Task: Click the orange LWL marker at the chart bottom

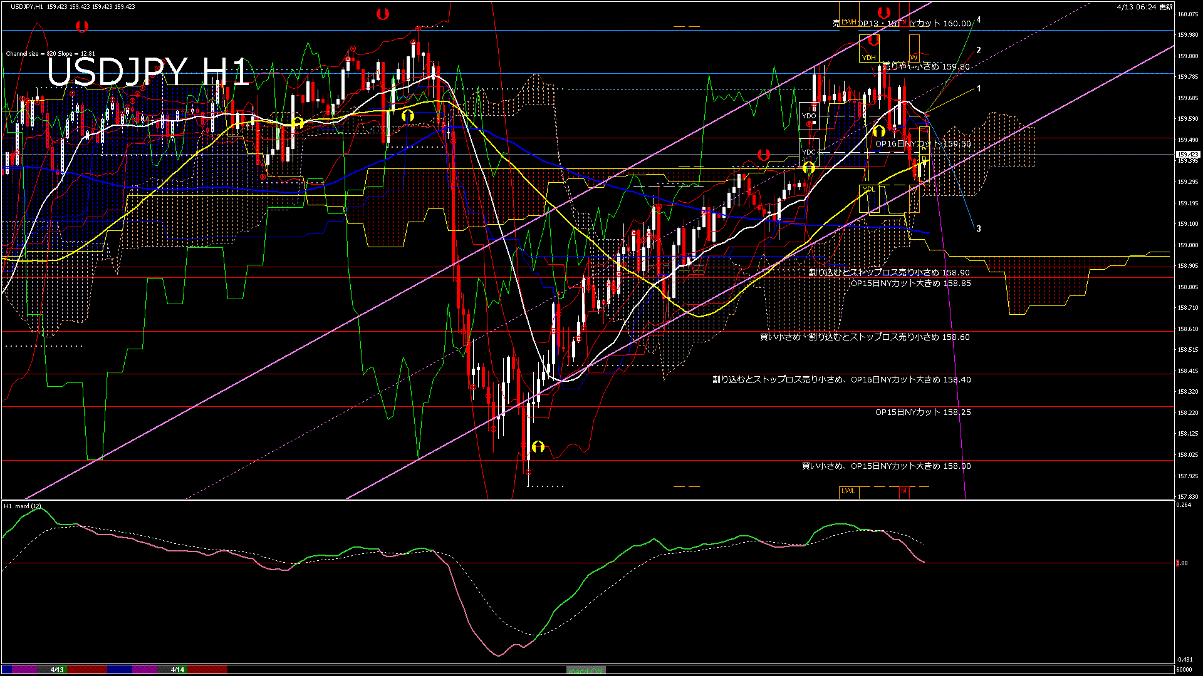Action: [848, 491]
